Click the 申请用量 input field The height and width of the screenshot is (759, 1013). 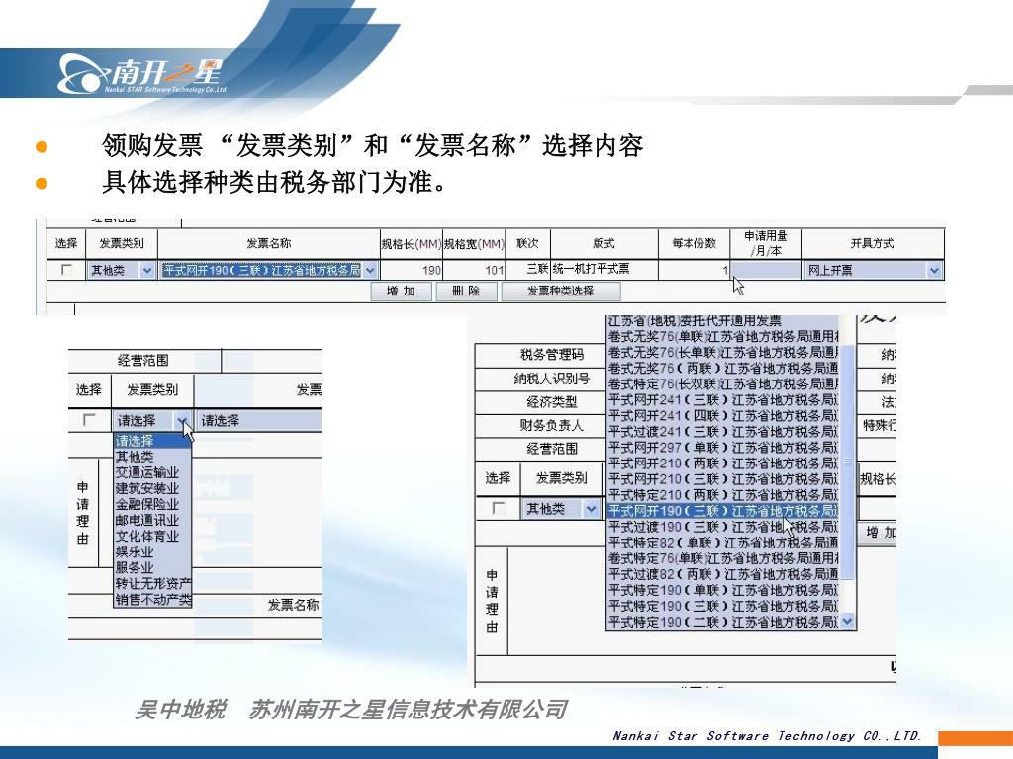pos(765,270)
